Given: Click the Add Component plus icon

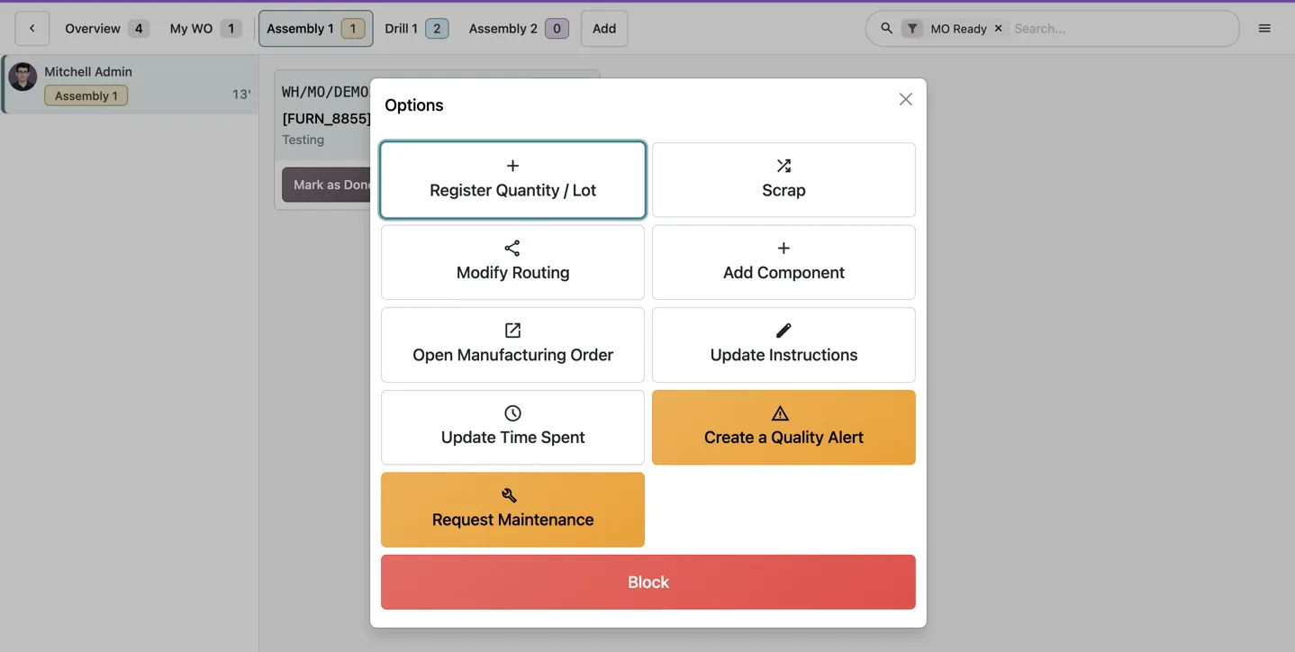Looking at the screenshot, I should coord(783,248).
